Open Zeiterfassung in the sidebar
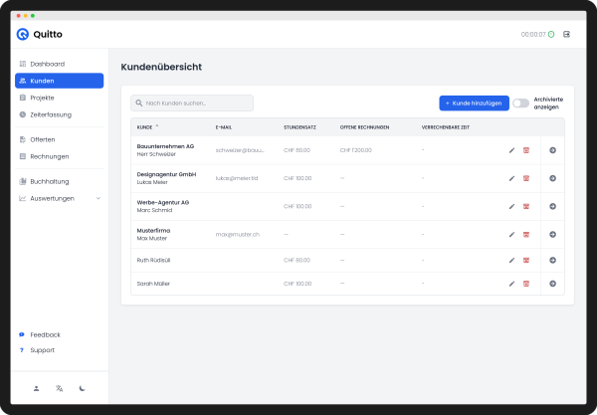Viewport: 597px width, 415px height. [51, 114]
